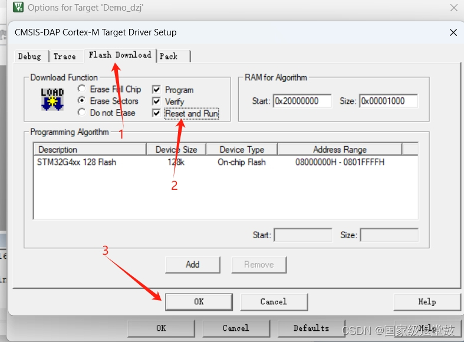Click Defaults in Options for Target window
Screen dimensions: 464x342
coord(311,328)
